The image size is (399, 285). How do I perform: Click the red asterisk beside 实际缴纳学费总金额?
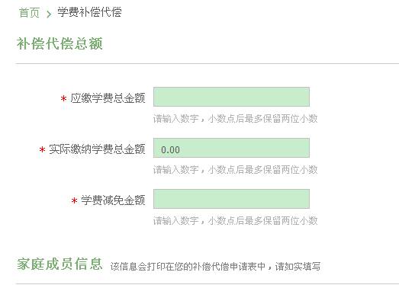42,149
